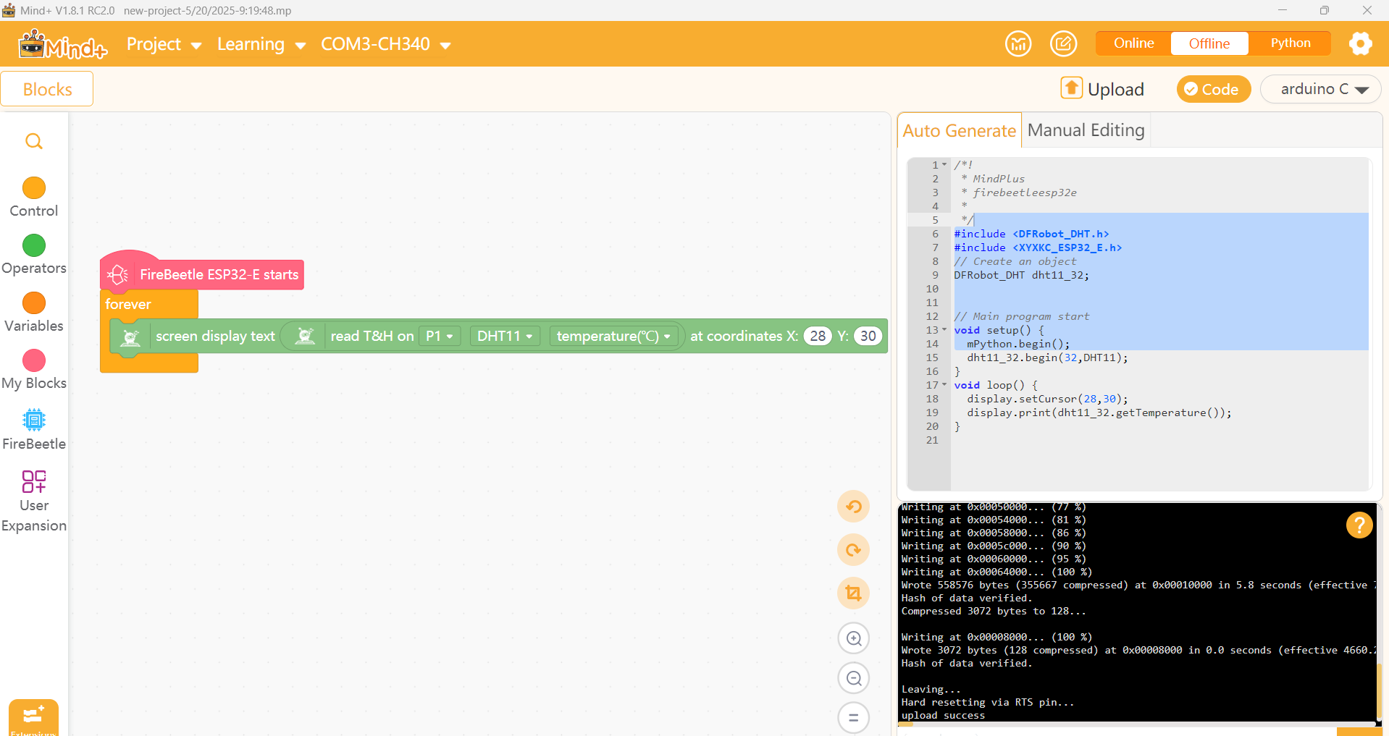Click the undo arrow button

853,507
